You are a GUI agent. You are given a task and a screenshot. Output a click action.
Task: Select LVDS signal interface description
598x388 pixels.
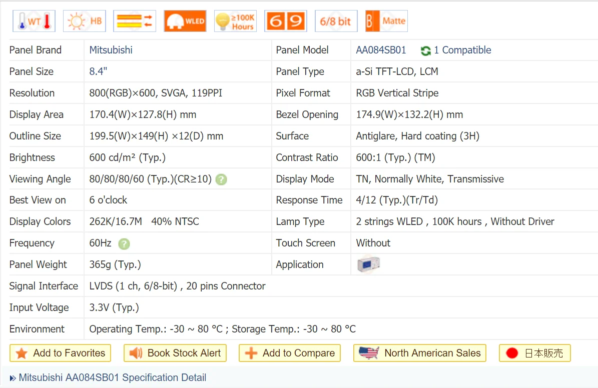177,286
